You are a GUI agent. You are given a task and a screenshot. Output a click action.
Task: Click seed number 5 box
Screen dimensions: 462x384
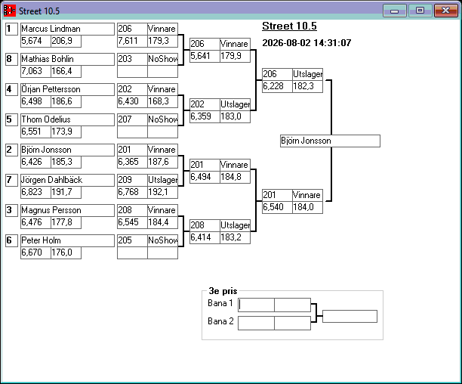click(x=11, y=119)
